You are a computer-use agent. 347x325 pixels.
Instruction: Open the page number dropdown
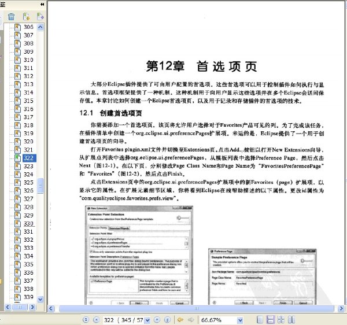click(x=147, y=320)
